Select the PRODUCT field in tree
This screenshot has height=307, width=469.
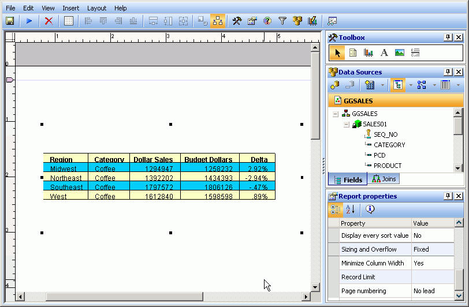tap(388, 166)
